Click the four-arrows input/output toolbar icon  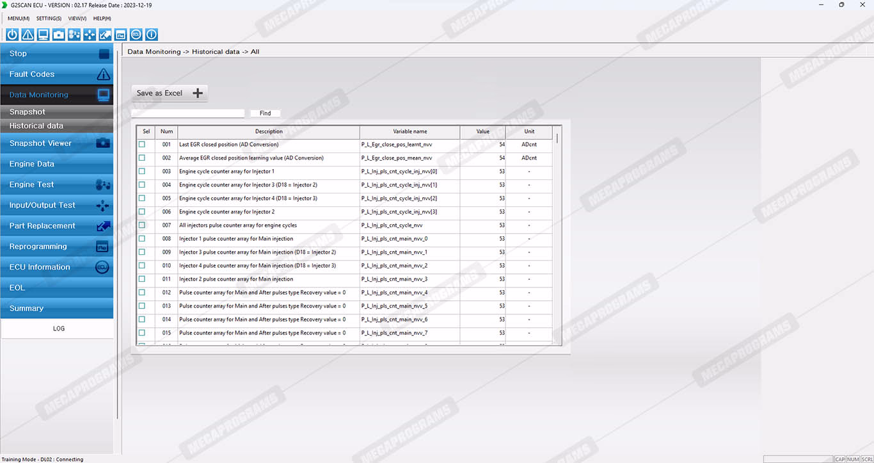[90, 35]
